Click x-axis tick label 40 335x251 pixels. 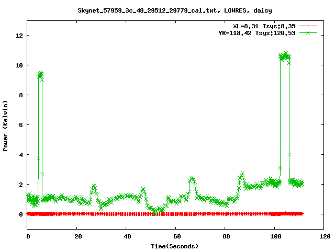click(x=128, y=236)
